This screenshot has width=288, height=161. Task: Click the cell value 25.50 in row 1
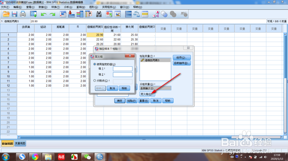pos(130,35)
